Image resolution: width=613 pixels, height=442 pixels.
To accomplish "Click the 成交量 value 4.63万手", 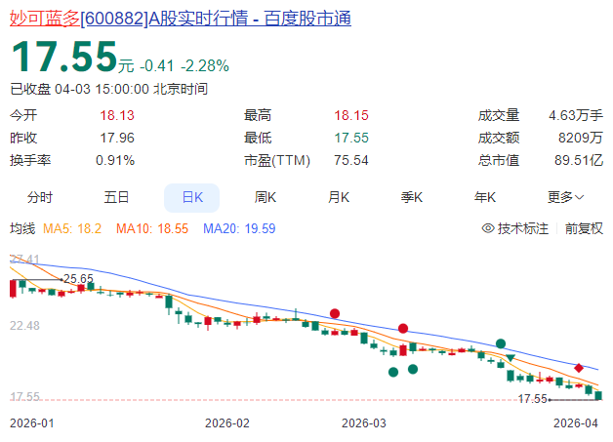I will 576,115.
